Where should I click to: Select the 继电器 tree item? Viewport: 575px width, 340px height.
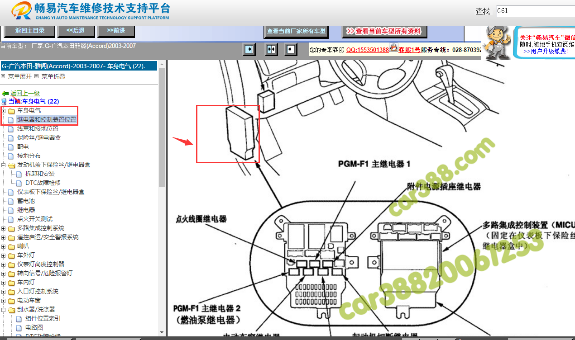tap(26, 210)
